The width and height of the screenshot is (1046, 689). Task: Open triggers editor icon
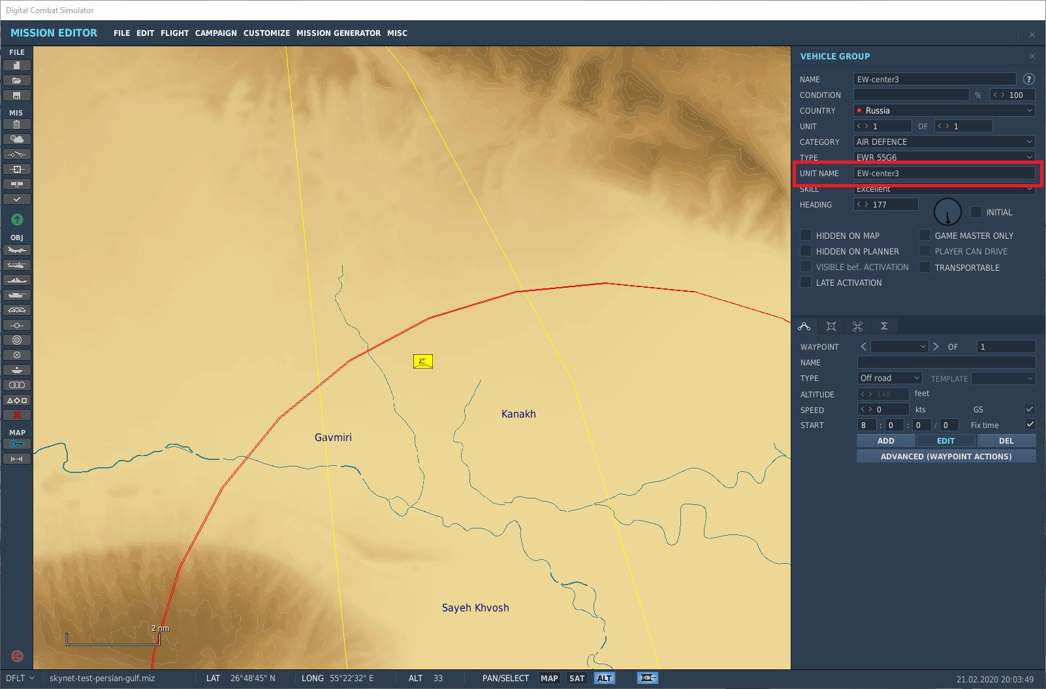point(17,154)
